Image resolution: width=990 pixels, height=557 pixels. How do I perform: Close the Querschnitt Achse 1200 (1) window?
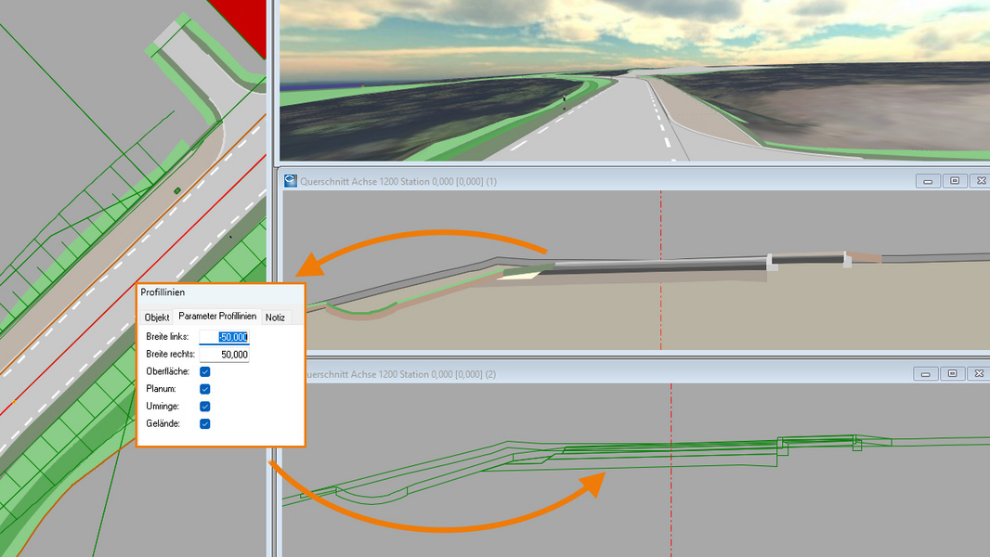979,181
